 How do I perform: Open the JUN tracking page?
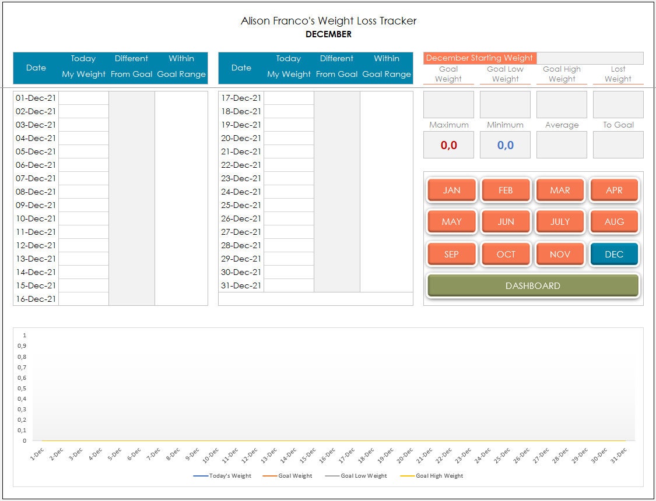coord(506,221)
